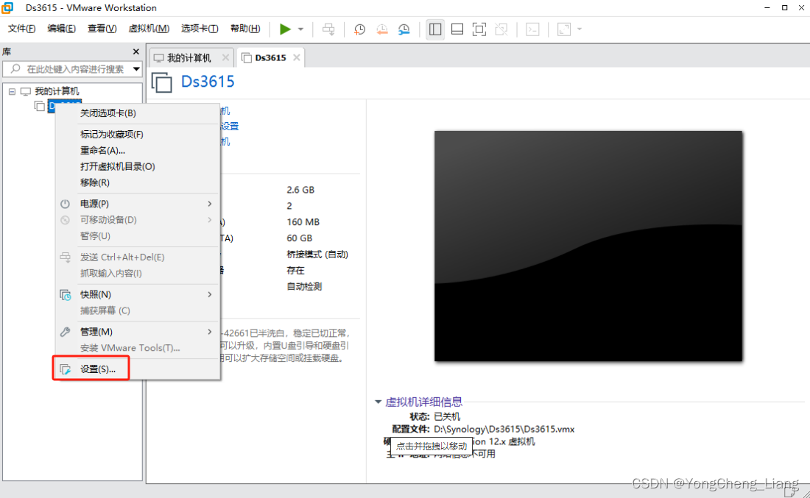Open the 虚拟机(M) menu
Screen dimensions: 810x498
point(149,29)
